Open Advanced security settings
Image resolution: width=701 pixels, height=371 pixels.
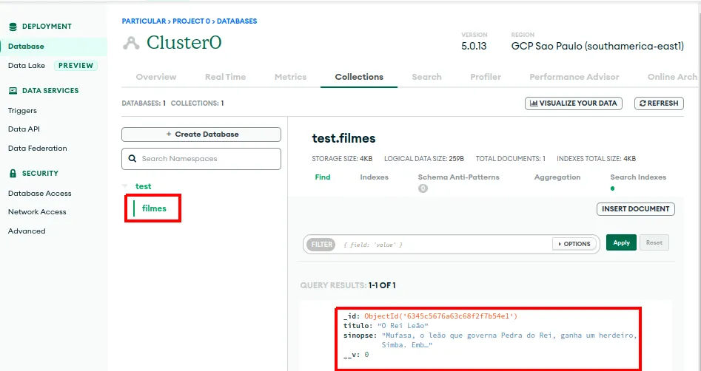(x=27, y=231)
